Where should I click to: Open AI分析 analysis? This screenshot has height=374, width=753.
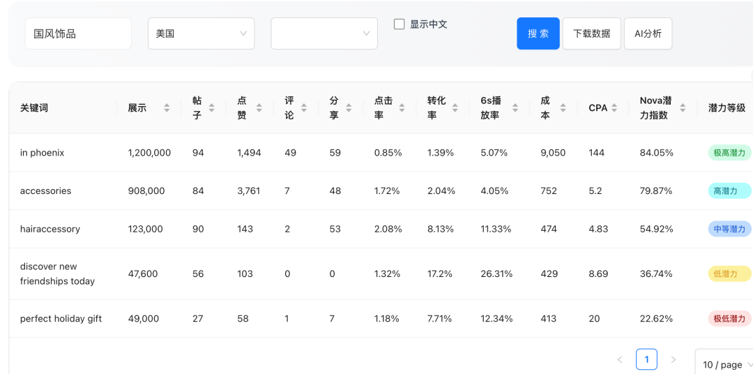(648, 33)
